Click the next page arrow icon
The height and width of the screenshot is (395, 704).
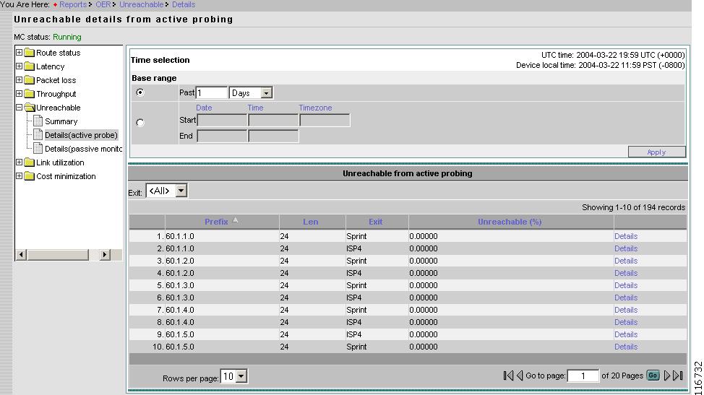coord(668,376)
